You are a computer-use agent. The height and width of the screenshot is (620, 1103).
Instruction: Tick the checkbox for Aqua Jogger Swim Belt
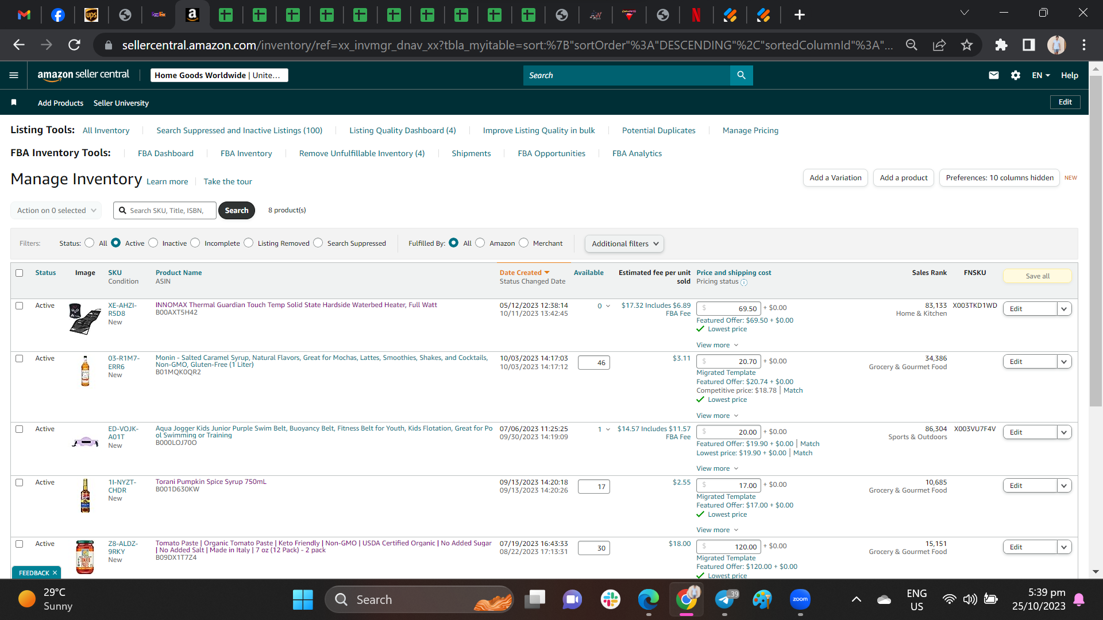[x=20, y=429]
